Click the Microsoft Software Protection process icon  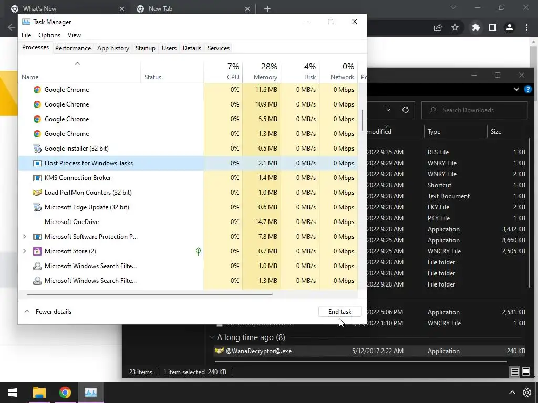tap(37, 237)
